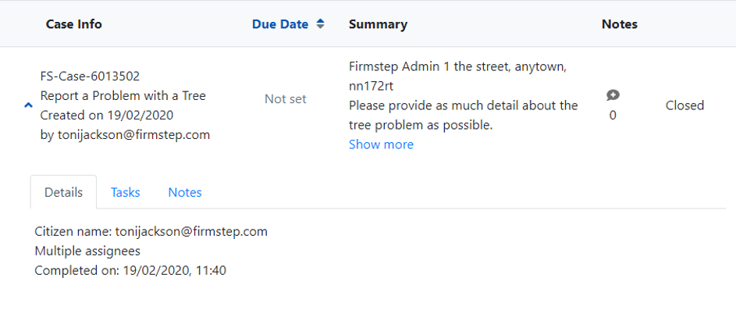
Task: Click the Closed status label
Action: click(x=684, y=105)
